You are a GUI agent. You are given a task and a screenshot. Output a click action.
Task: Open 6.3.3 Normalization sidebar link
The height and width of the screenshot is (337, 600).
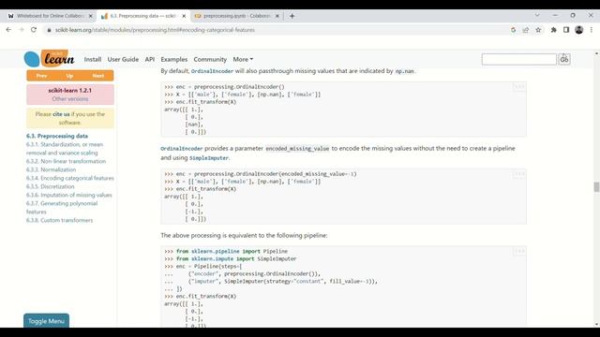coord(51,169)
